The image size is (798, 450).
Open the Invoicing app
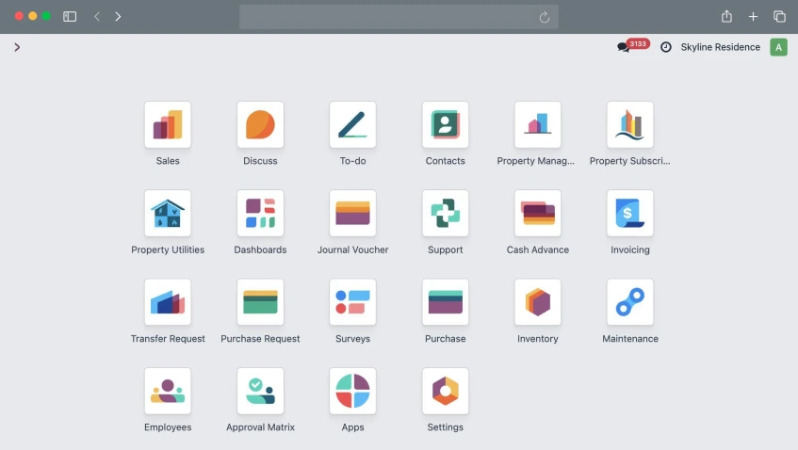[x=629, y=214]
